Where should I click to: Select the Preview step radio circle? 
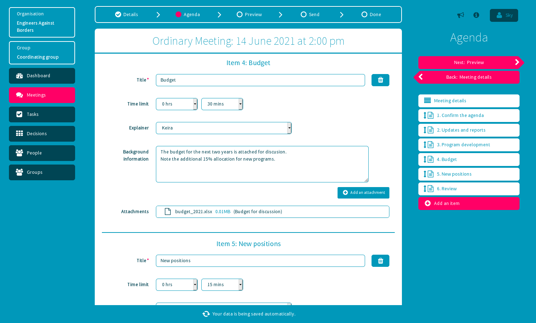240,14
